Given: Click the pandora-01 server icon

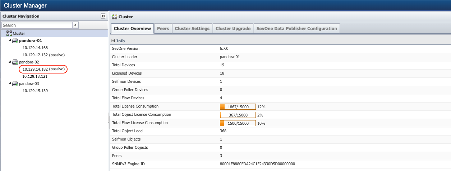Looking at the screenshot, I should coord(15,41).
